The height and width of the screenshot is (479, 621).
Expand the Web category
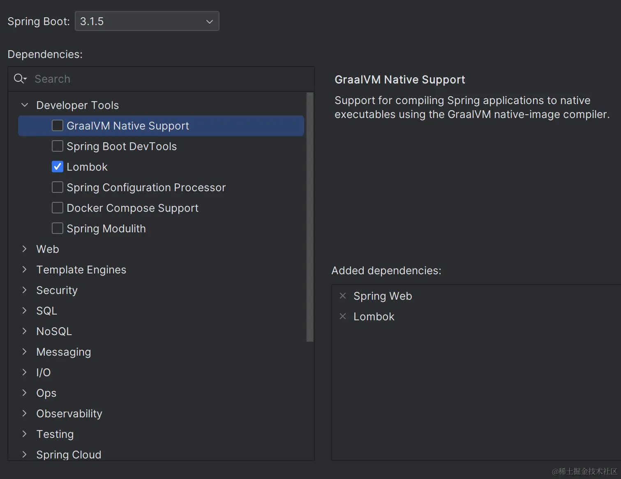25,249
